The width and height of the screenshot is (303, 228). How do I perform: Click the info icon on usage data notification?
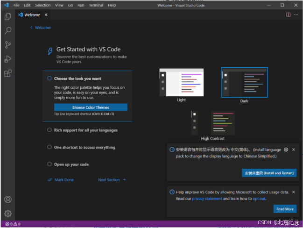[172, 192]
